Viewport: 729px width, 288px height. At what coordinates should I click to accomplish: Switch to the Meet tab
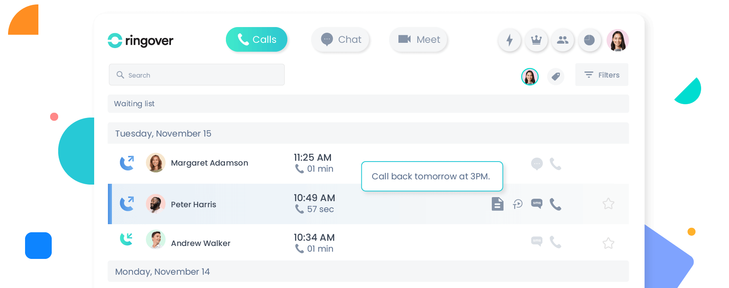(419, 40)
